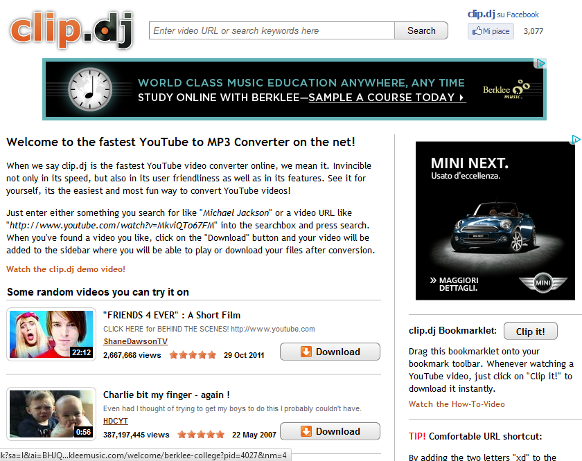The image size is (582, 461).
Task: Click the Facebook thumbs-up Mi piace button
Action: tap(491, 31)
